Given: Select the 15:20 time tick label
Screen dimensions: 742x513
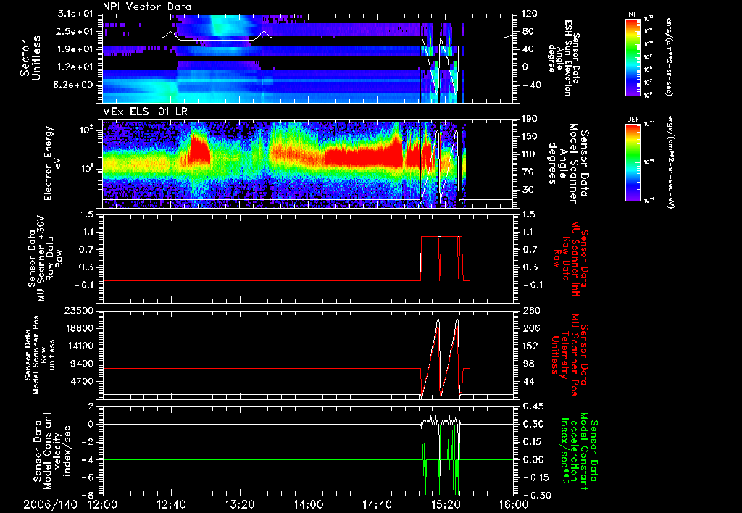Looking at the screenshot, I should coord(445,504).
